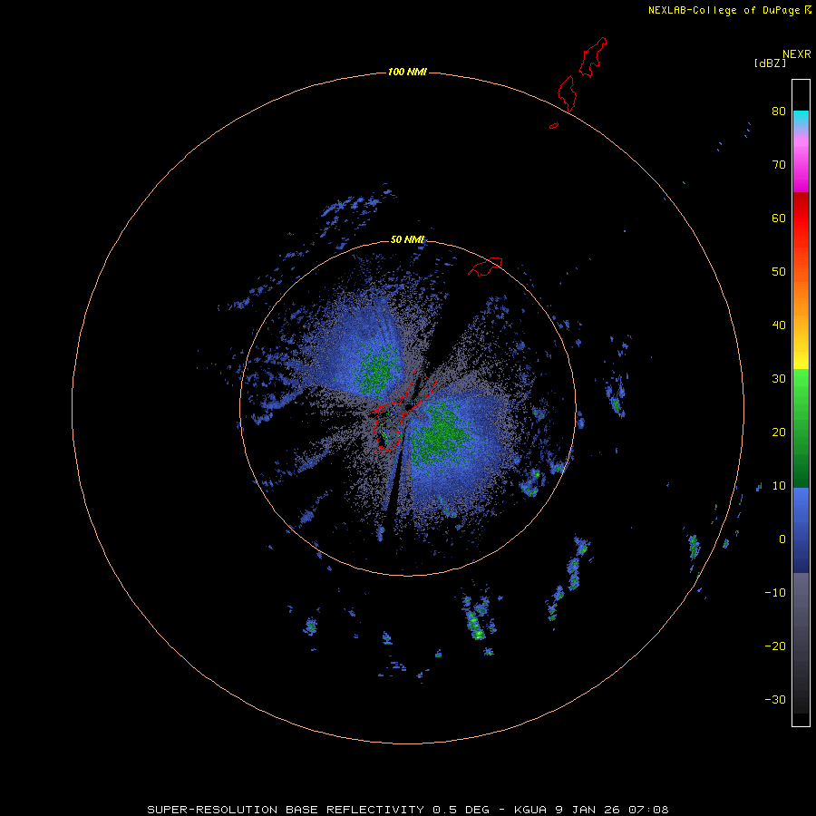This screenshot has height=816, width=816.
Task: Click the 70 dBZ scale value
Action: pos(779,165)
